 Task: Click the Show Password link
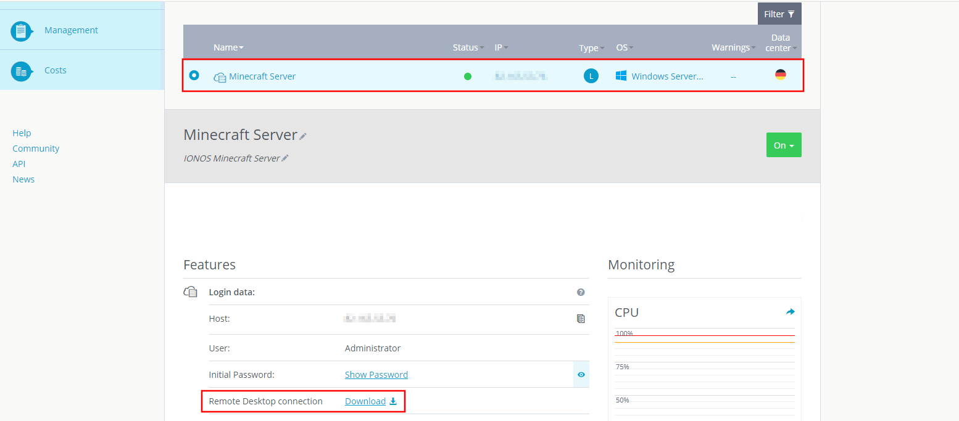[x=376, y=375]
